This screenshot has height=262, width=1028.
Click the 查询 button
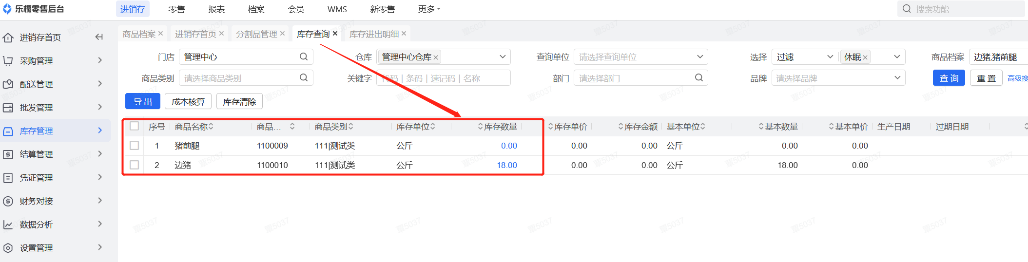949,78
